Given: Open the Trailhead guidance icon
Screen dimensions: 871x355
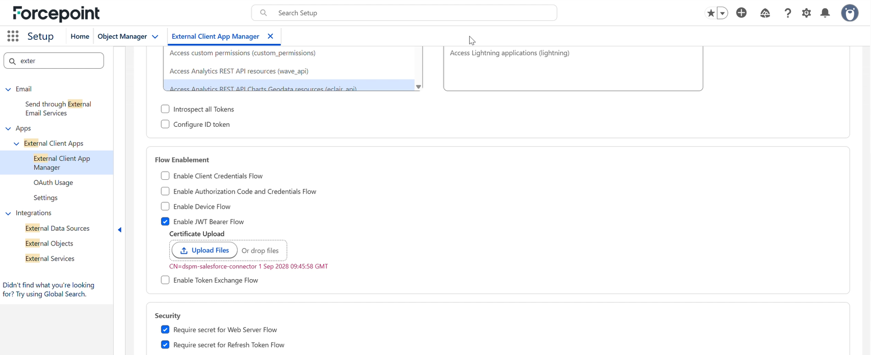Looking at the screenshot, I should coord(765,13).
